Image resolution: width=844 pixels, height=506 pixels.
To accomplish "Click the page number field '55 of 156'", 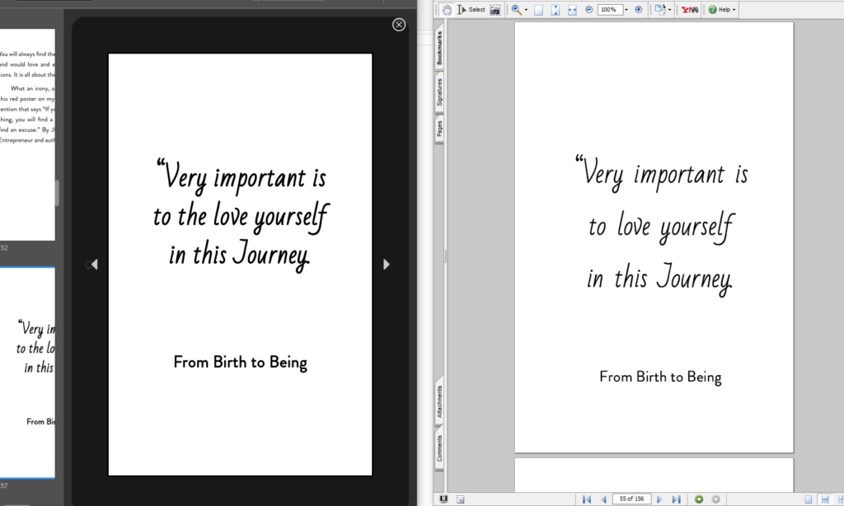I will [x=631, y=499].
